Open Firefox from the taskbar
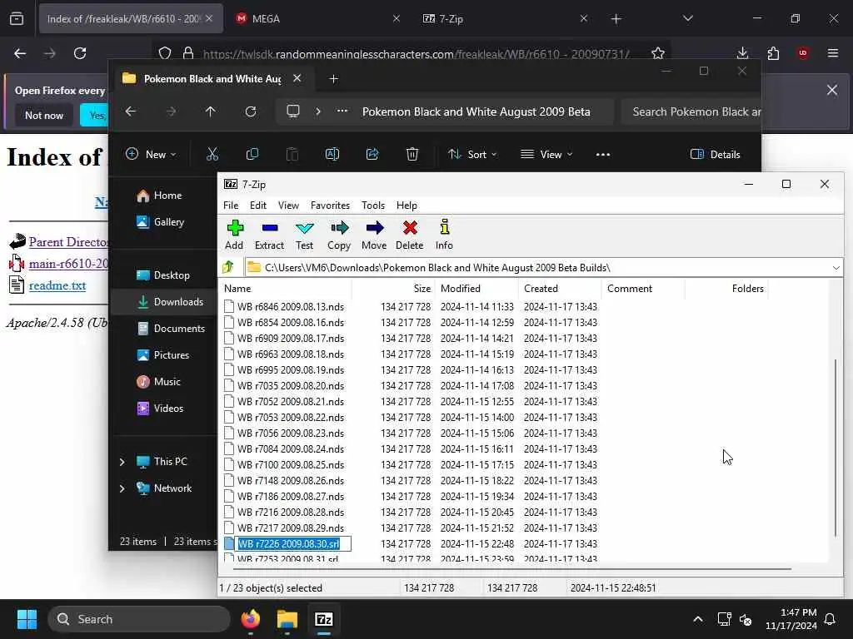 250,619
